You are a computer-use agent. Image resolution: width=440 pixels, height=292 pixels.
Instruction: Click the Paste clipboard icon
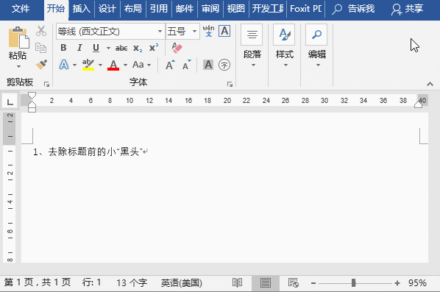point(18,38)
